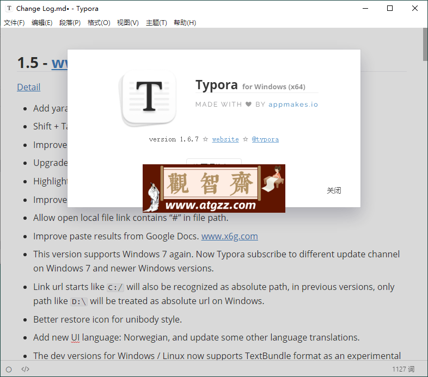
Task: Click the 'Add new UI language: Norwegian' line
Action: [x=196, y=337]
